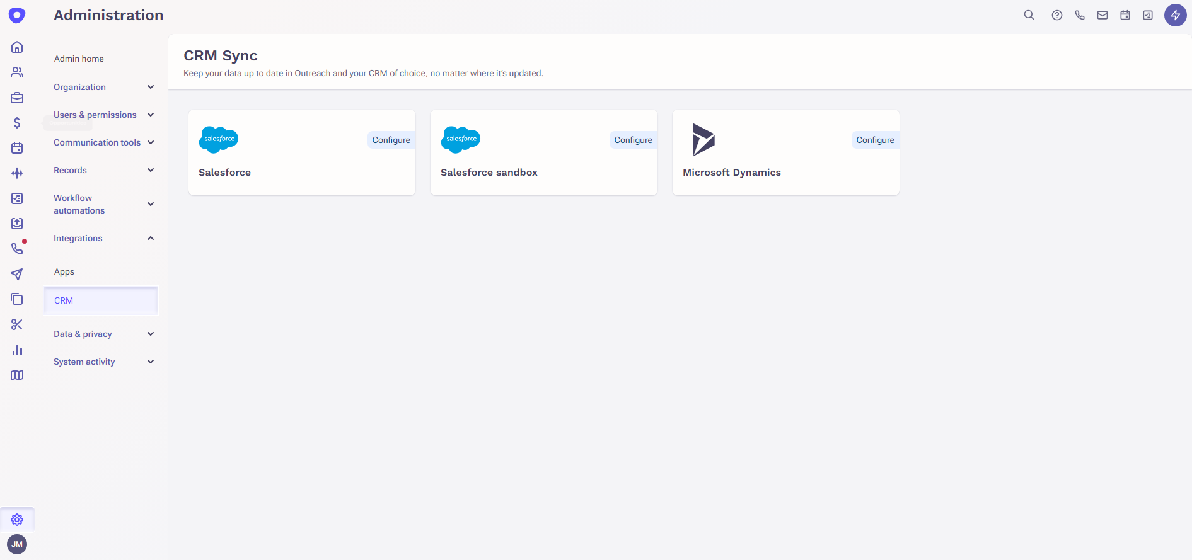The image size is (1192, 560).
Task: Open the Apps menu item
Action: (x=64, y=271)
